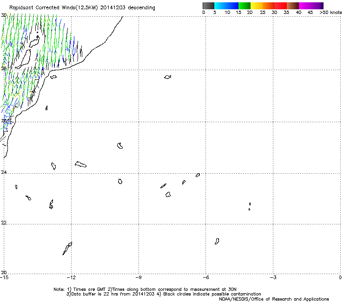Click the '20' latitude axis label

[4, 273]
